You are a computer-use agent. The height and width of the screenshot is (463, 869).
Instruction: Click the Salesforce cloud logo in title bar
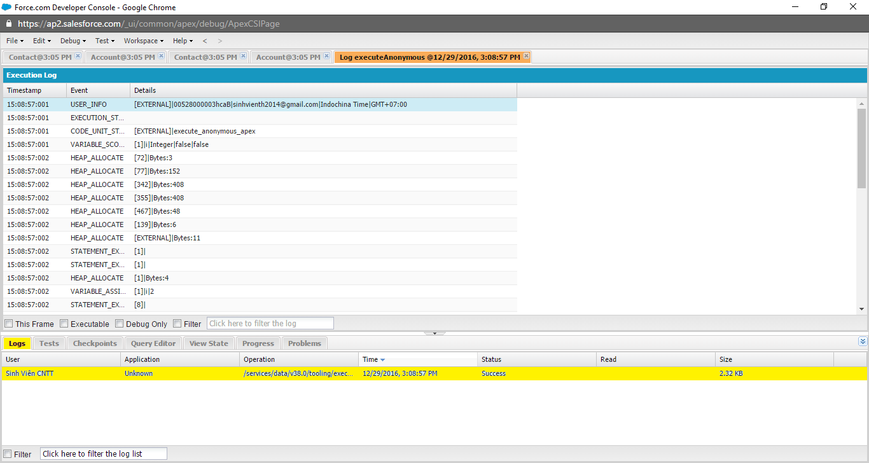7,7
